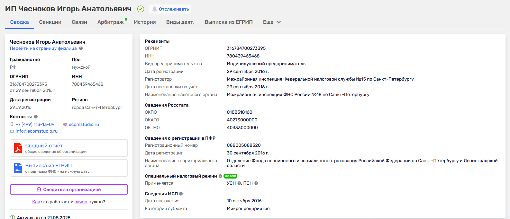Click registrar text inspection №15
Image resolution: width=510 pixels, height=219 pixels.
[320, 79]
